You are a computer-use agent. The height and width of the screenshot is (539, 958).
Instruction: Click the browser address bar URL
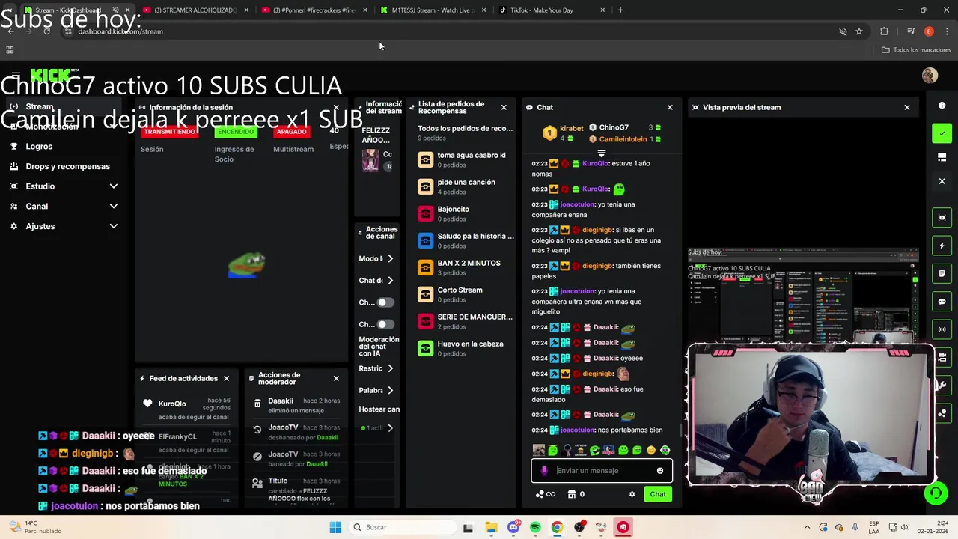[x=120, y=31]
